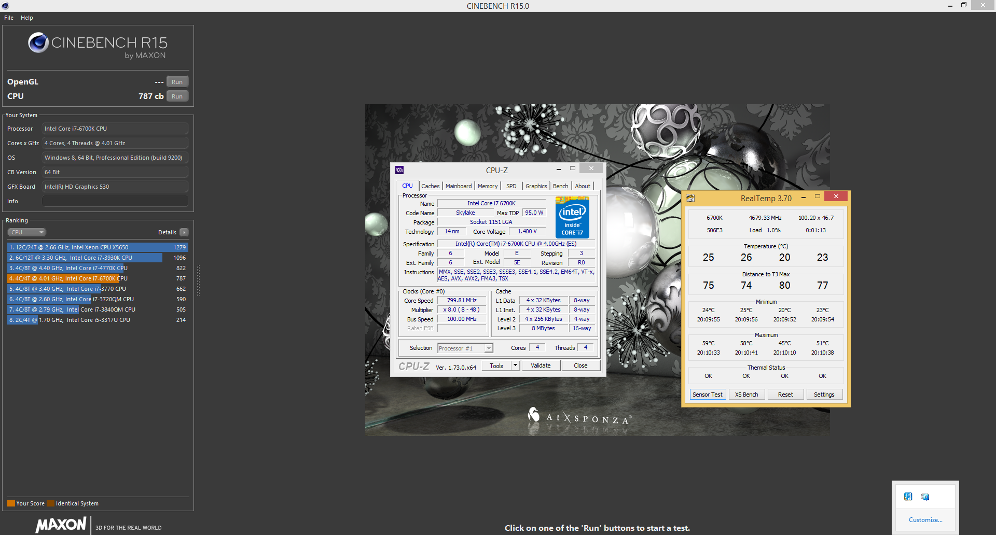Close the RealTemp window

(836, 196)
